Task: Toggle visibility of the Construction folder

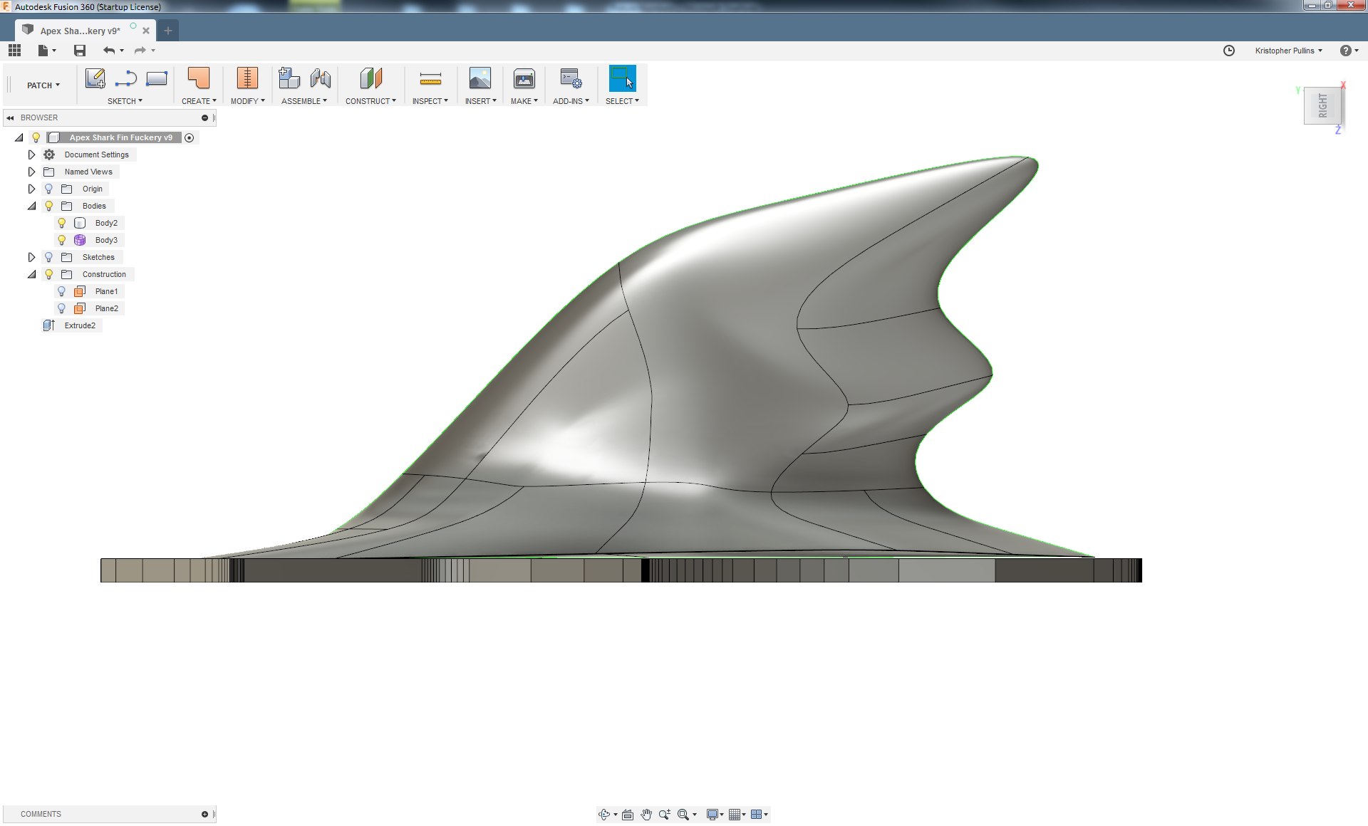Action: 48,274
